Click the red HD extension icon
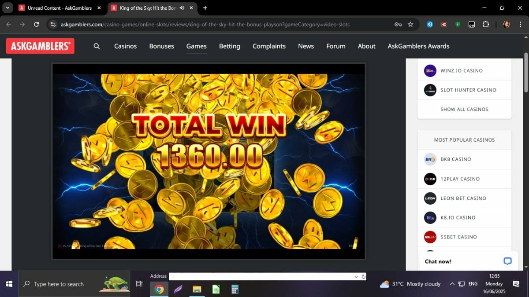This screenshot has width=529, height=297. [443, 24]
